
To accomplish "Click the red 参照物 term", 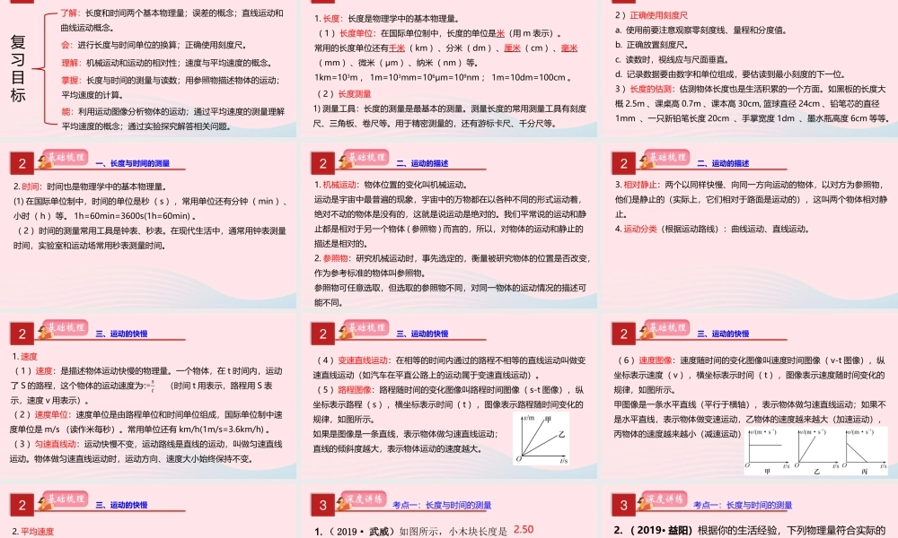I will 335,258.
